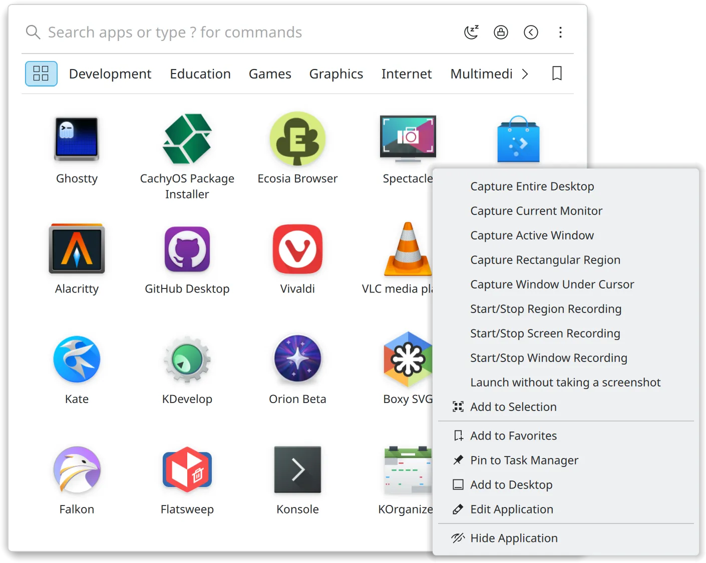Select Start/Stop Region Recording
The width and height of the screenshot is (706, 563).
566,309
